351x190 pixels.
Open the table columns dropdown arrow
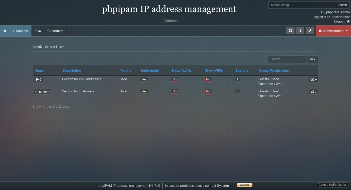[x=315, y=59]
